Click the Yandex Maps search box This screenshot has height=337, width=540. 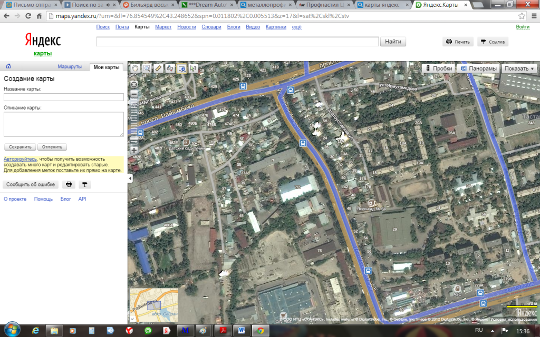pos(237,42)
